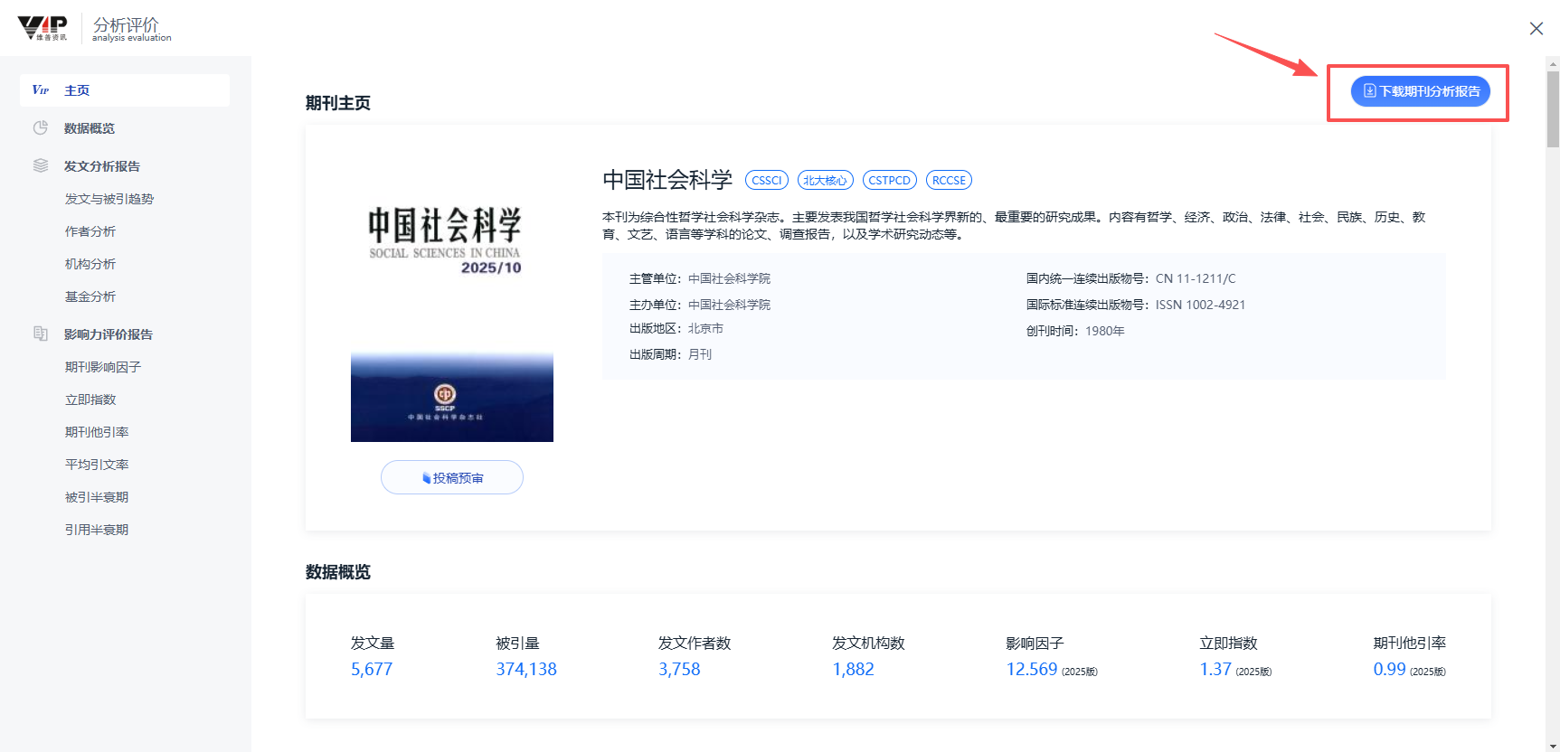This screenshot has height=752, width=1560.
Task: Click the journal title 中国社会科学
Action: coord(667,180)
